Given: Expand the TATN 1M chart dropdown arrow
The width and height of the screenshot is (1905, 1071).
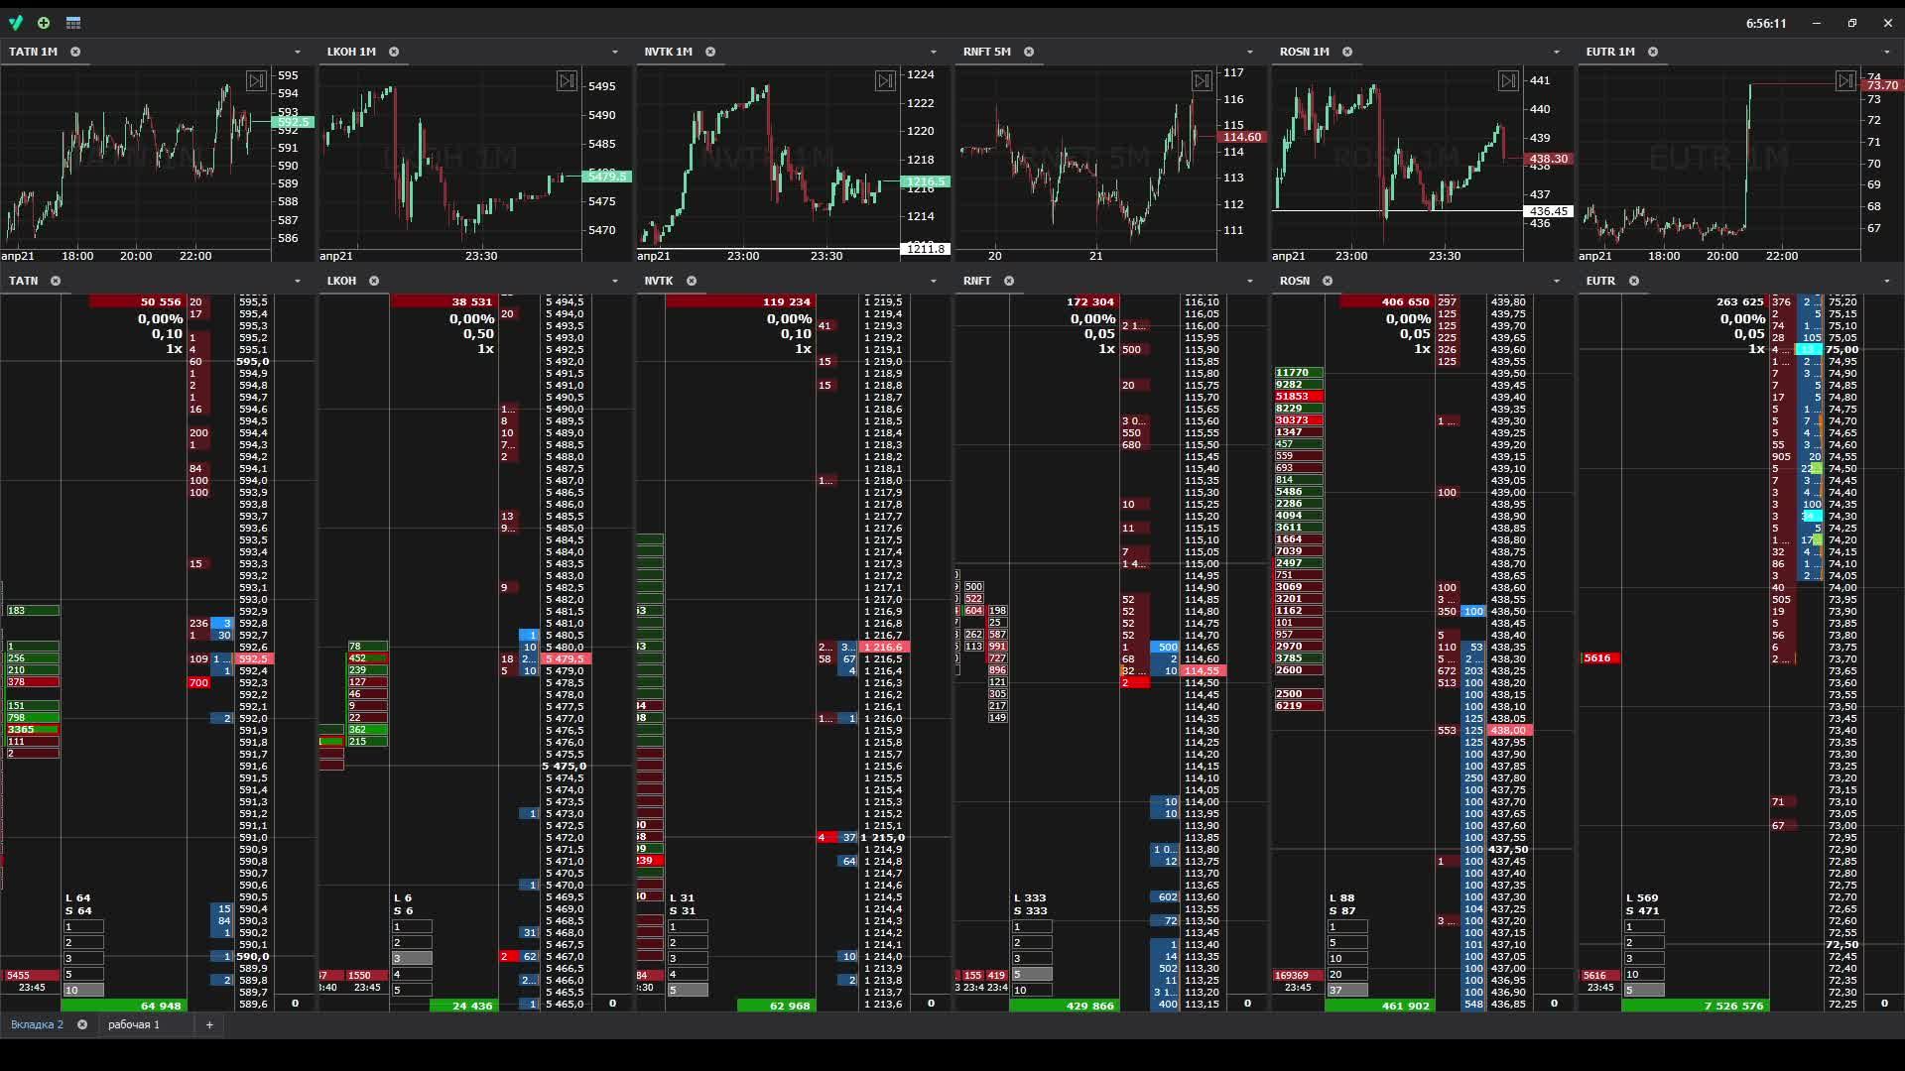Looking at the screenshot, I should click(297, 52).
